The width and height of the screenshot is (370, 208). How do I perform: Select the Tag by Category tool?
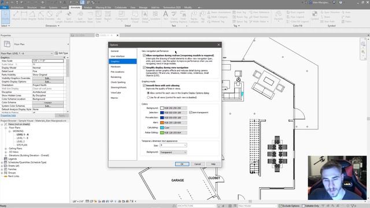click(x=194, y=17)
